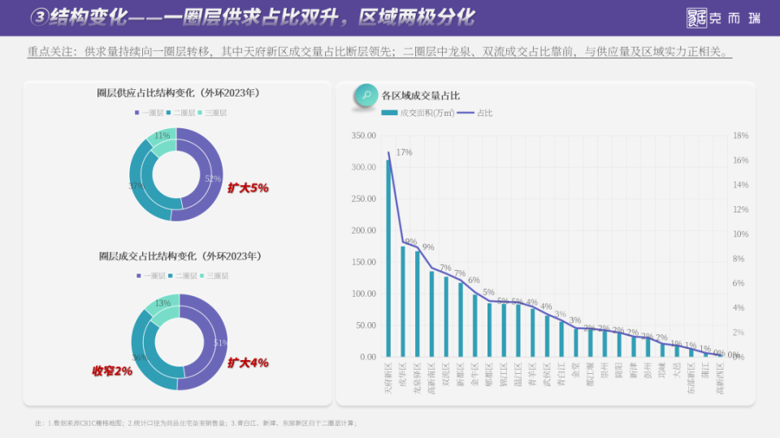Click the 11% segment of supply donut

[162, 135]
